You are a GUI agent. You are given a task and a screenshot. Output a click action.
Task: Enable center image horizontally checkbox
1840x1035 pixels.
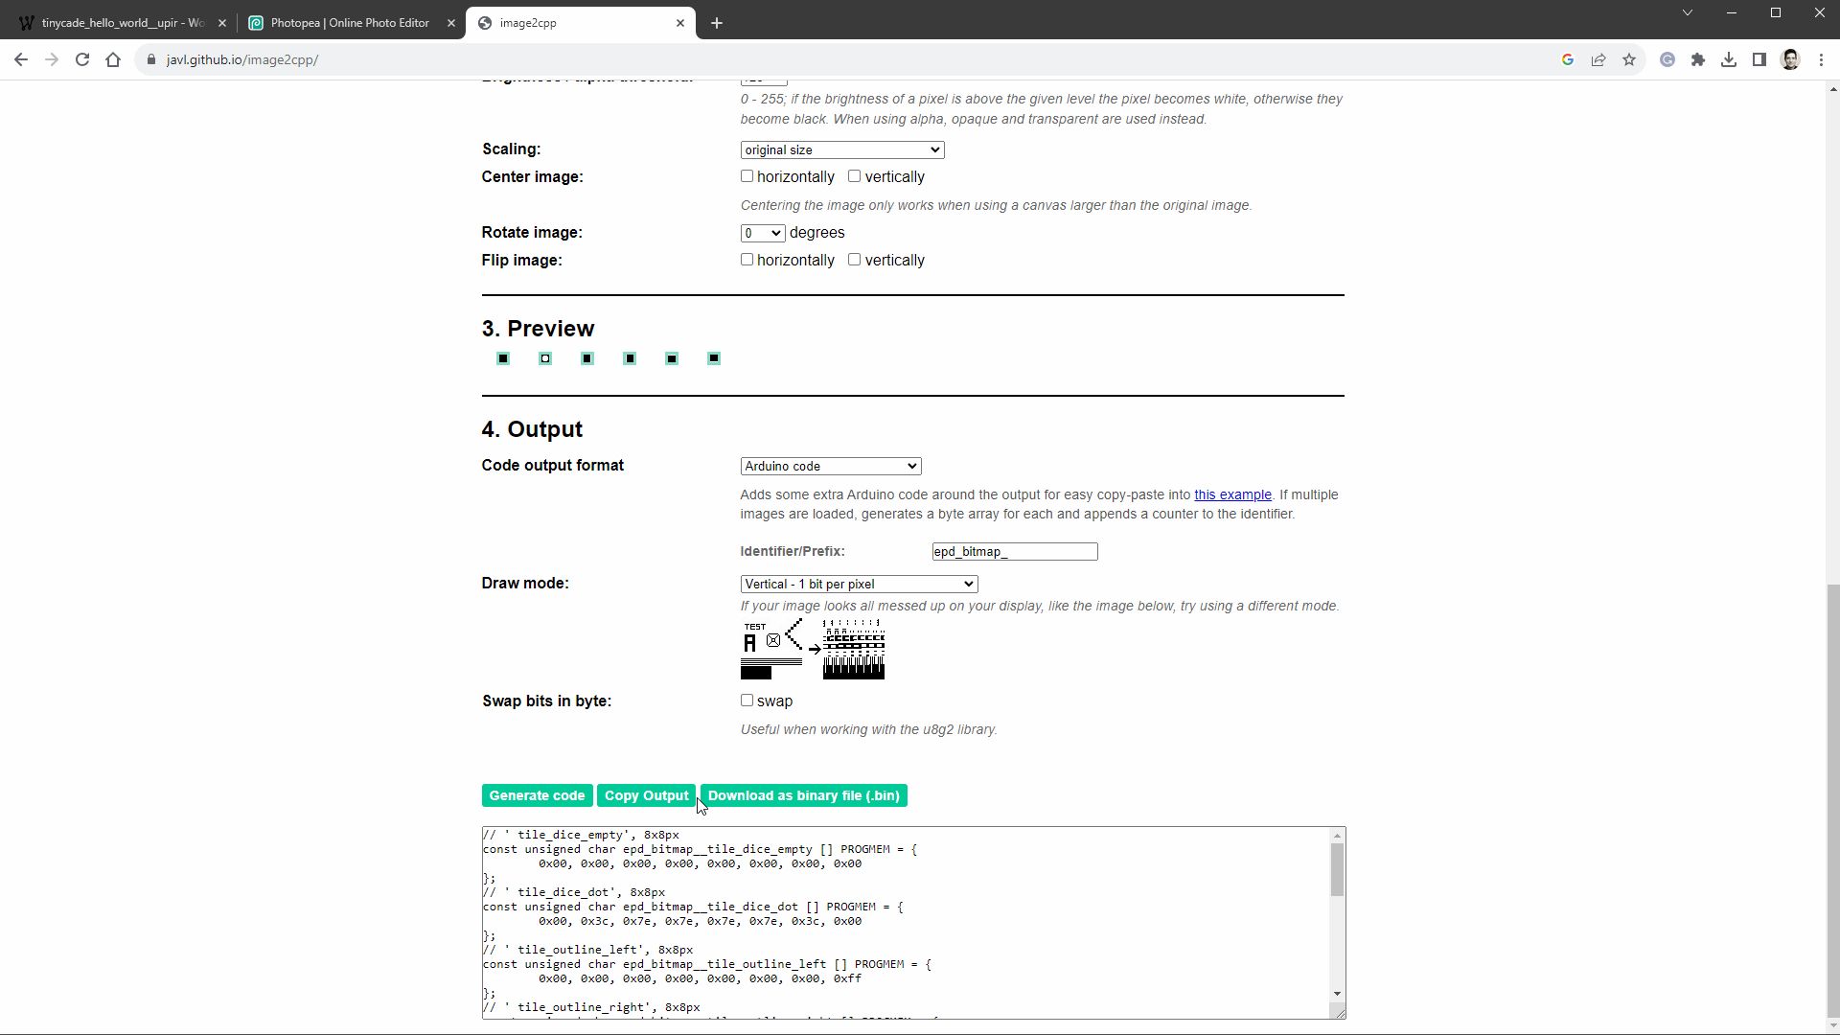click(x=747, y=176)
